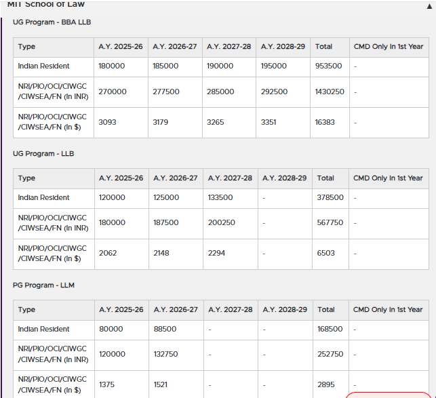Select the LLM total 168500 cell
Screen dimensions: 436x398
pyautogui.click(x=330, y=330)
